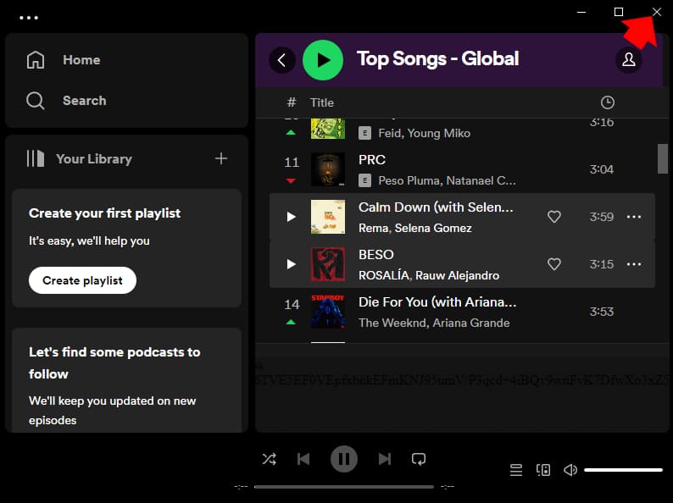Click the playback progress bar
This screenshot has height=503, width=673.
pos(344,487)
